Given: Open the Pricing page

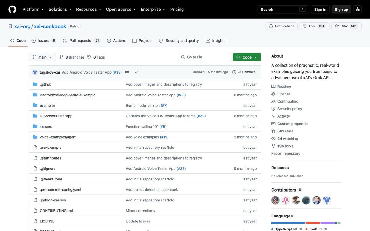Looking at the screenshot, I should pyautogui.click(x=177, y=9).
